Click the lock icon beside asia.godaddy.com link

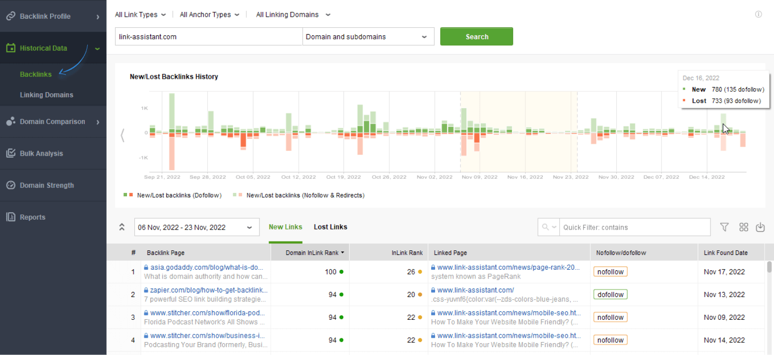pos(146,267)
